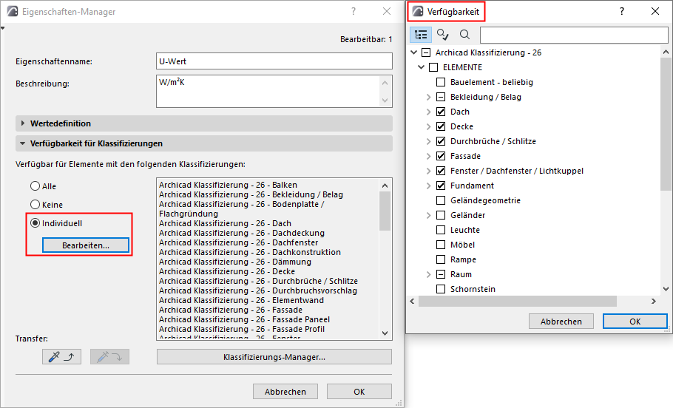The height and width of the screenshot is (408, 673).
Task: Toggle the Bekleidung / Belag checkbox
Action: [441, 97]
